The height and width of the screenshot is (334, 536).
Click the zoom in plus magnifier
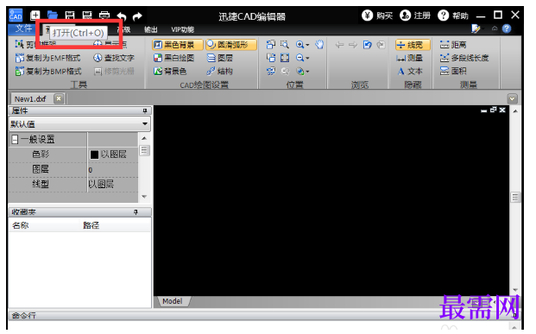300,44
